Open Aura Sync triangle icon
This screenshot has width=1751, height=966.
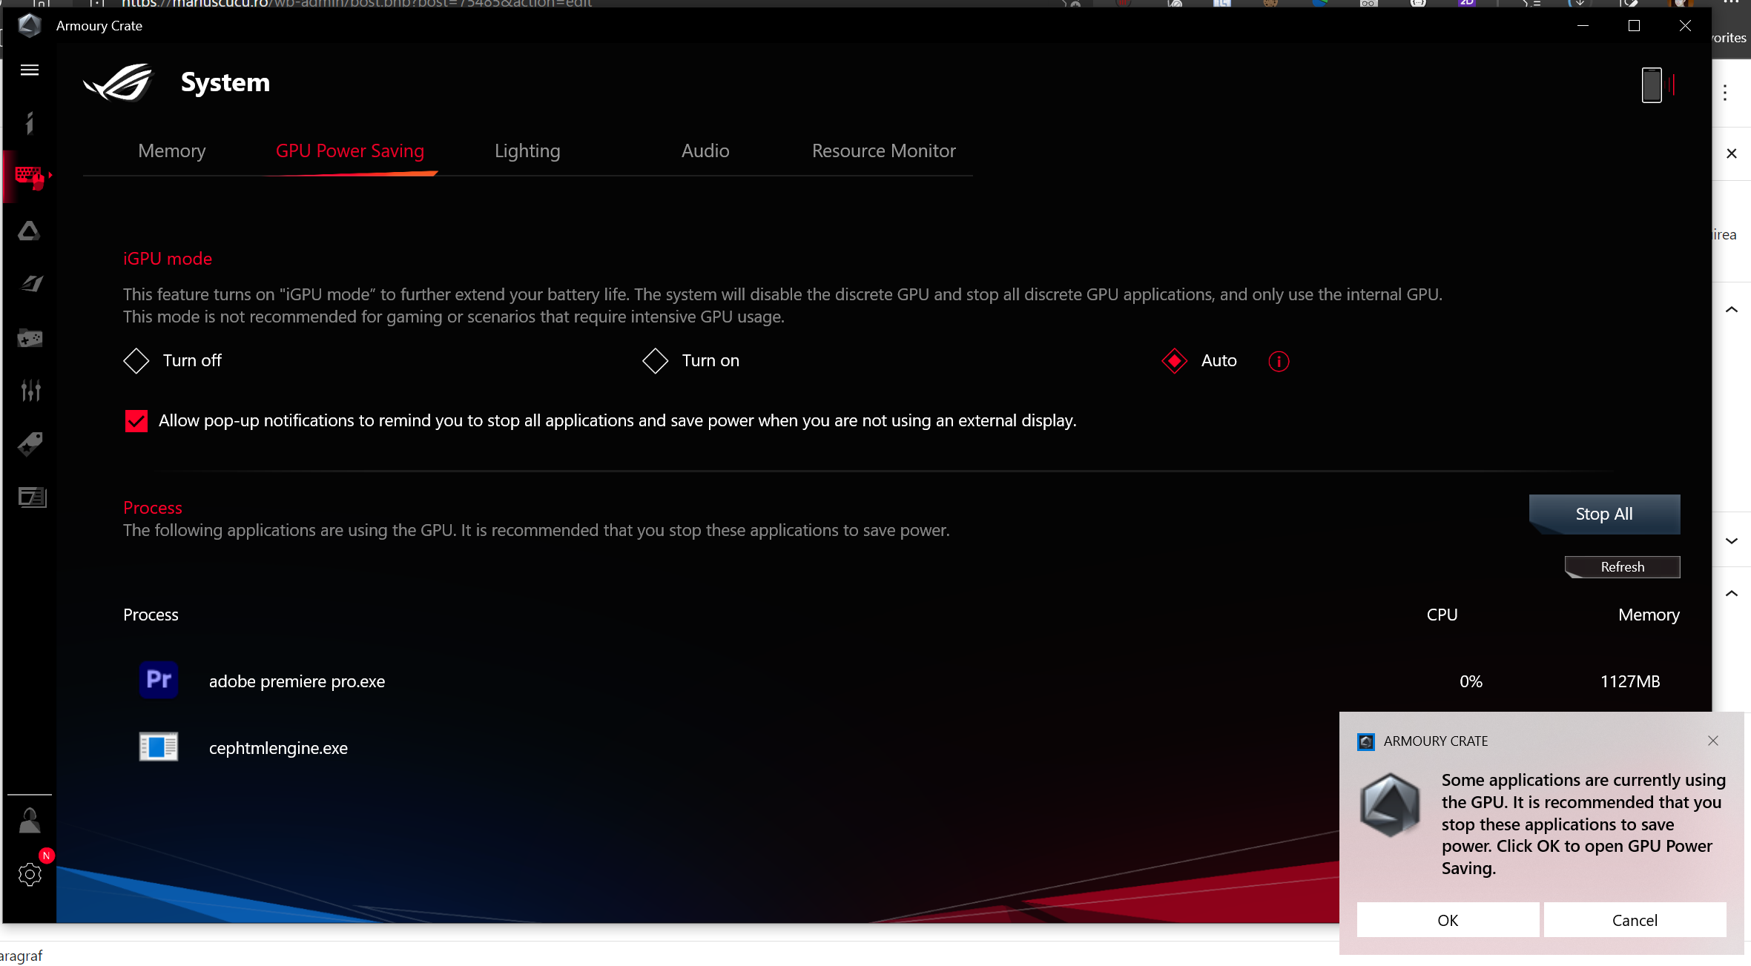pos(30,231)
